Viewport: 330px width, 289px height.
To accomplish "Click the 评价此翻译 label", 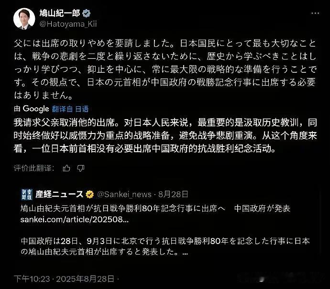I will click(33, 168).
